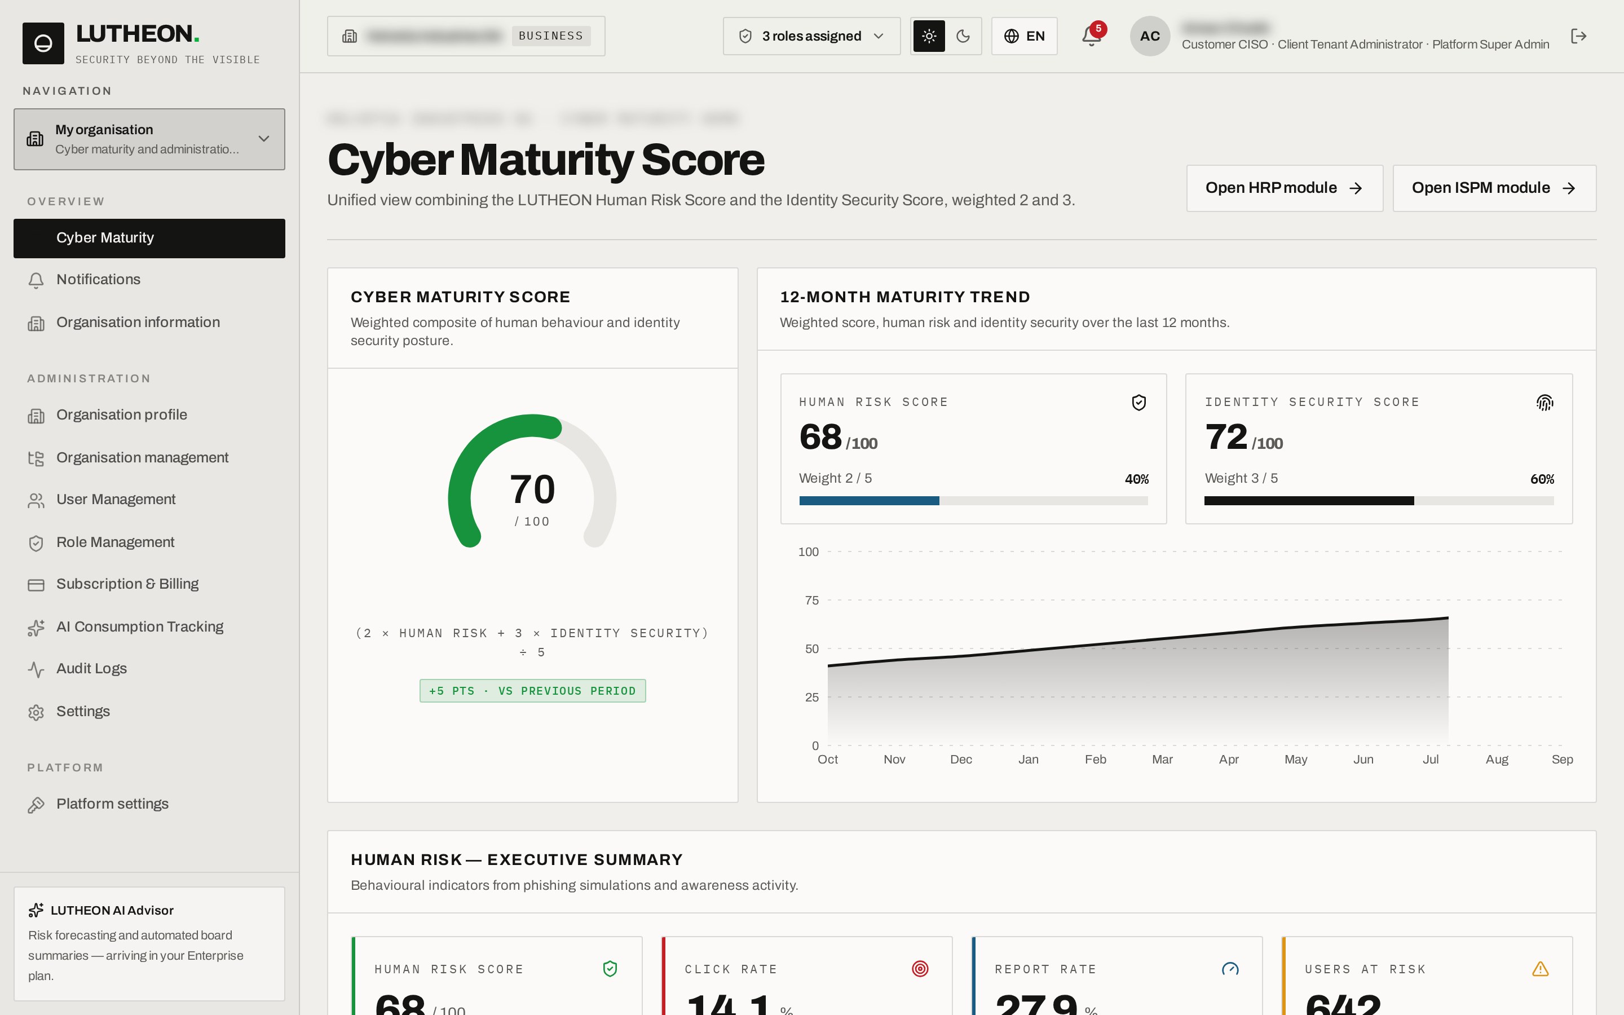Click the Organisation profile sidebar icon
The width and height of the screenshot is (1624, 1015).
[36, 416]
